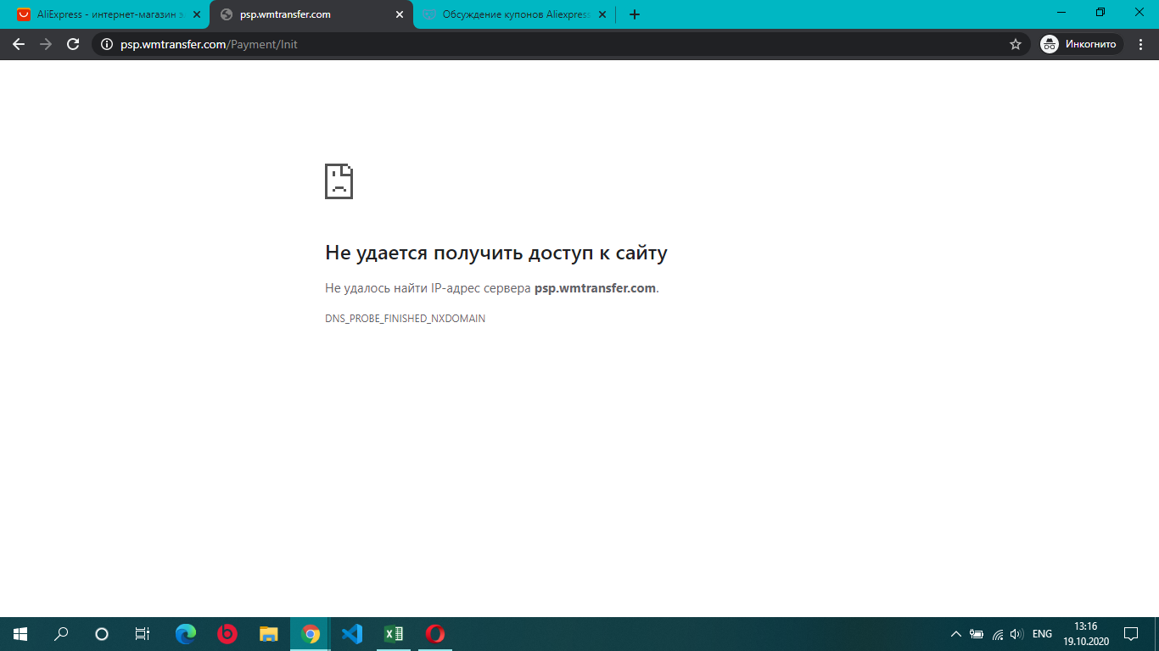1159x651 pixels.
Task: Open the volume speaker tray icon
Action: 1017,633
